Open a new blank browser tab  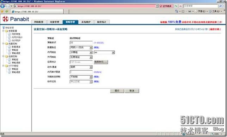click(x=66, y=12)
